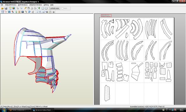Viewport: 186px width, 112px height.
Task: Click the green cube with corner markers icon
Action: pos(39,8)
